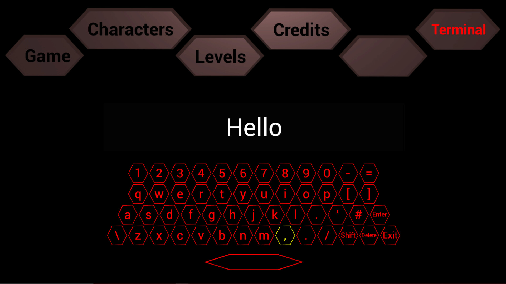
Task: Click the Exit key button
Action: (390, 235)
